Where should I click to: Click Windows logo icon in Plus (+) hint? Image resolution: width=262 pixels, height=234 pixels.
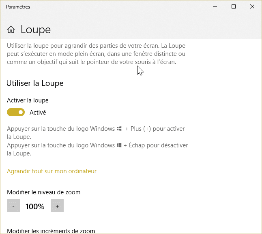119,129
